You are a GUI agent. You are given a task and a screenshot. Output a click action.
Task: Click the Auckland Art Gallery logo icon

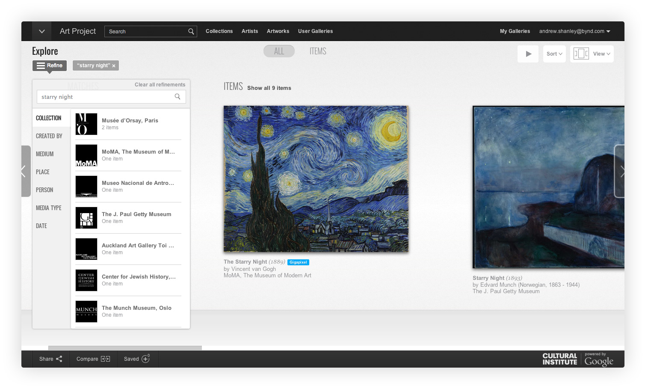(86, 249)
